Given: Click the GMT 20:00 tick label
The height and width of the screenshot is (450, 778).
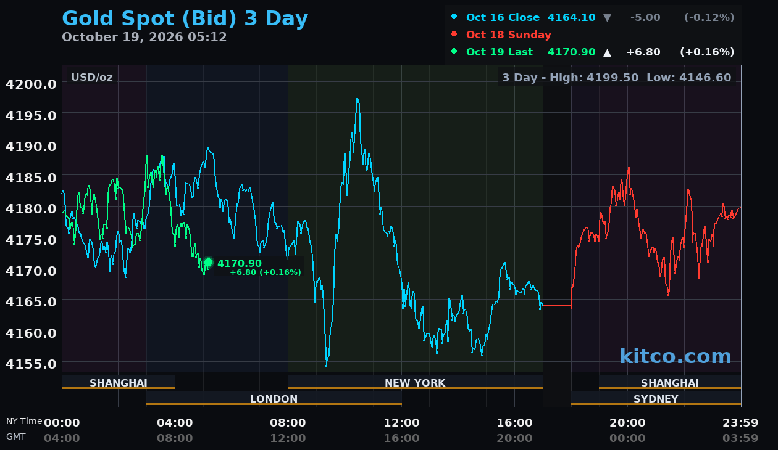Looking at the screenshot, I should click(514, 438).
